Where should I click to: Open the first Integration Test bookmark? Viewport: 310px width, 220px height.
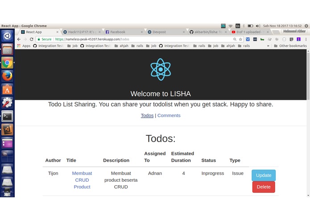49,46
